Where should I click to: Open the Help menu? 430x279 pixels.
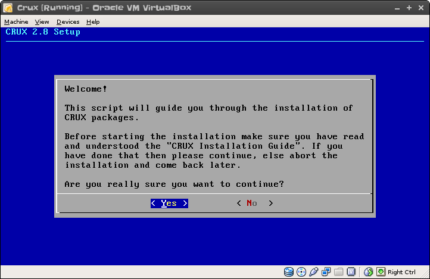click(93, 21)
